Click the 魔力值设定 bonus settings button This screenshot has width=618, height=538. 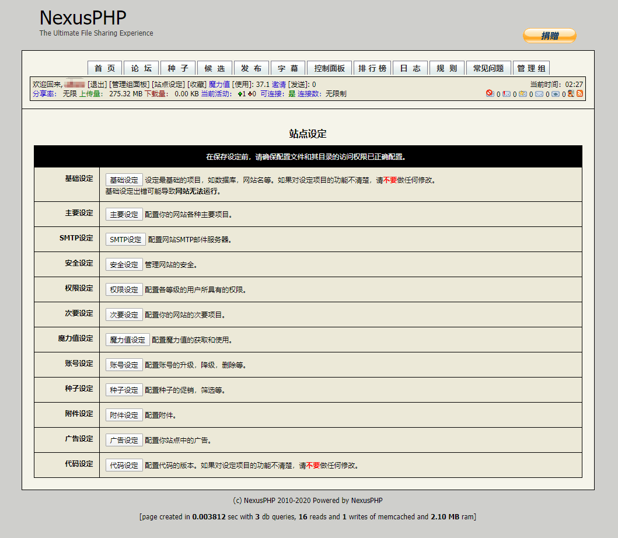pos(127,340)
